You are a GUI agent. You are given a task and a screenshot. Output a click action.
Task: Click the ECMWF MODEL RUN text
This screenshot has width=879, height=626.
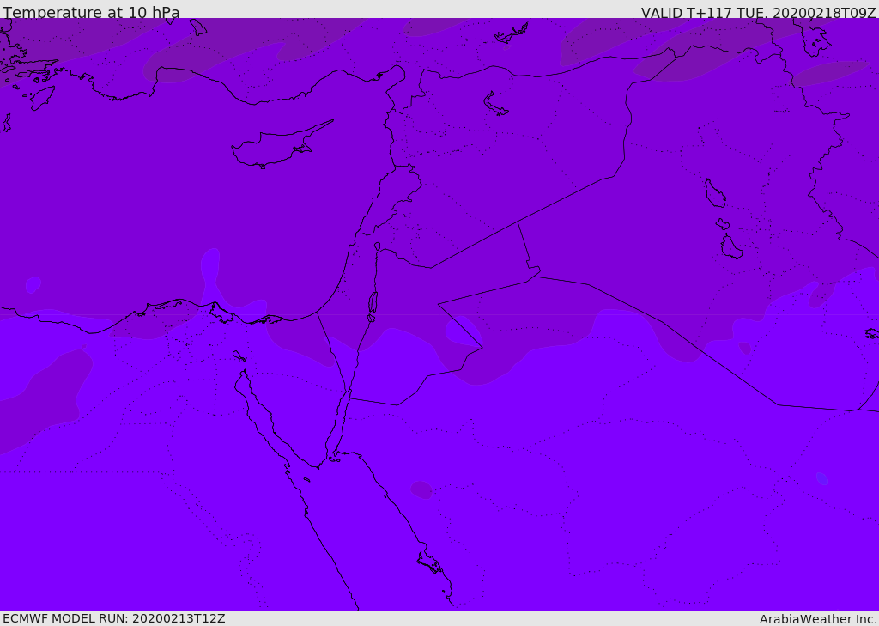pyautogui.click(x=114, y=618)
